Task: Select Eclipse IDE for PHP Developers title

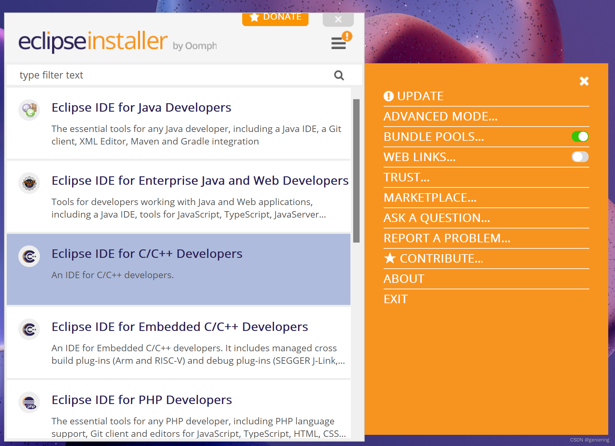Action: click(x=142, y=400)
